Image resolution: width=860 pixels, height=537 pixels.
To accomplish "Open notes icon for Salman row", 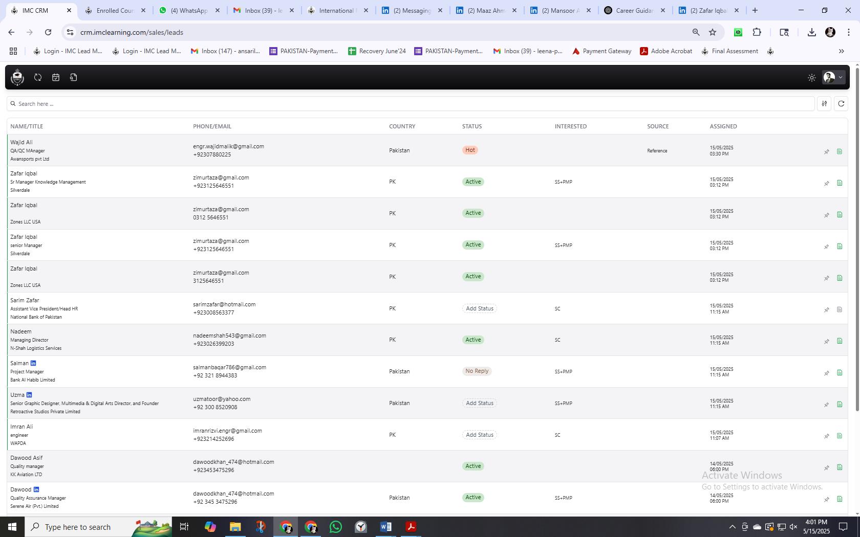I will click(840, 373).
